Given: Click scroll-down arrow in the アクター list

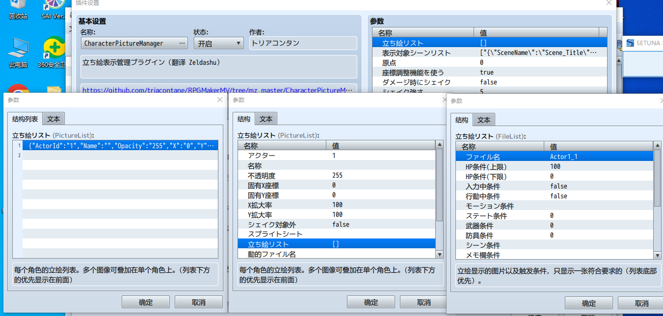Looking at the screenshot, I should coord(439,254).
